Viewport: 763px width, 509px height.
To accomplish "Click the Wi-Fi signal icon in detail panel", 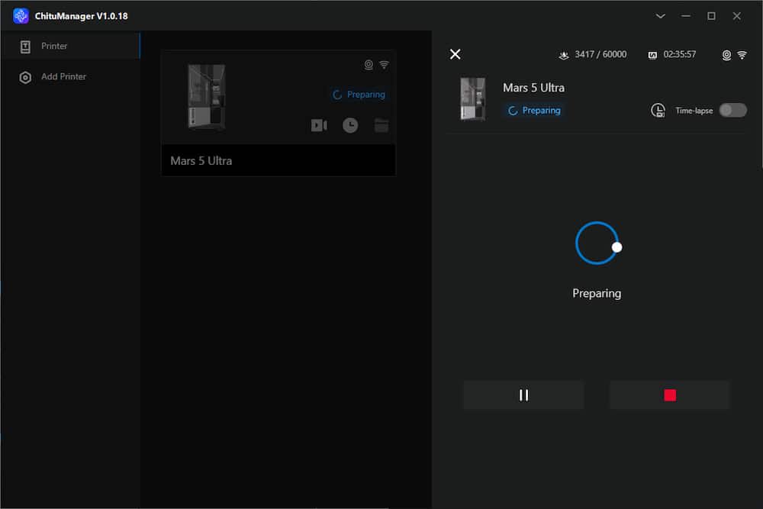I will (742, 55).
